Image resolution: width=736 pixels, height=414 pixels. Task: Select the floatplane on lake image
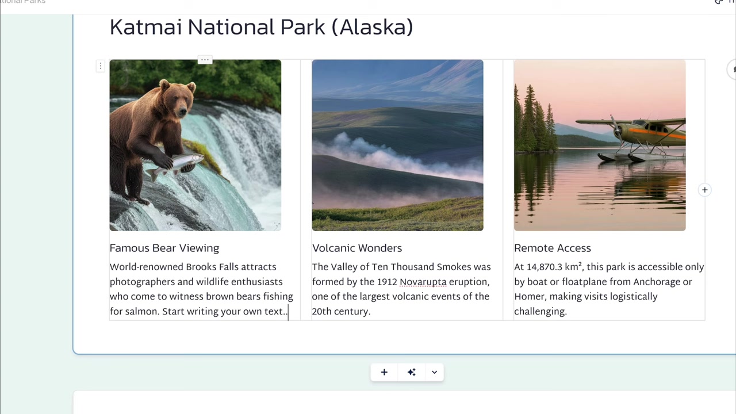coord(600,145)
